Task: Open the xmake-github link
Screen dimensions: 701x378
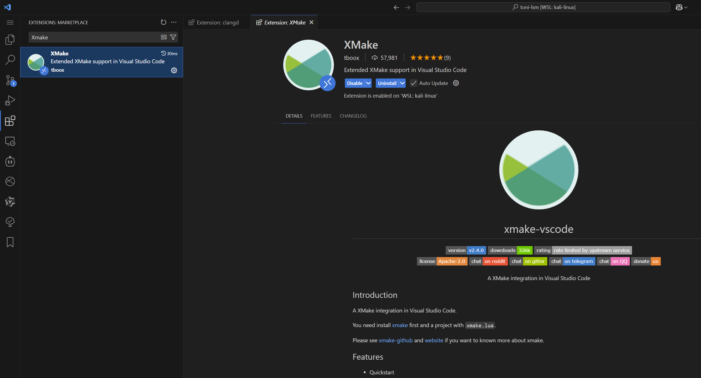Action: pyautogui.click(x=396, y=340)
